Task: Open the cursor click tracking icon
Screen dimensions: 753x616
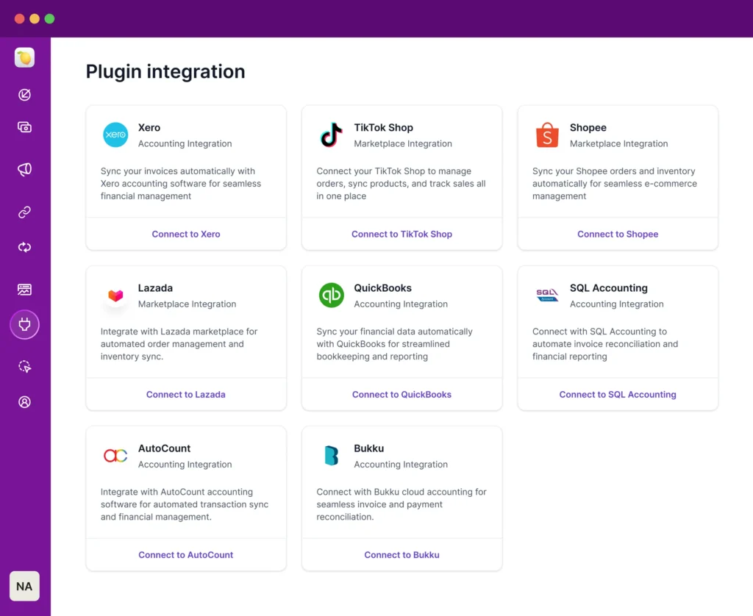Action: point(24,366)
